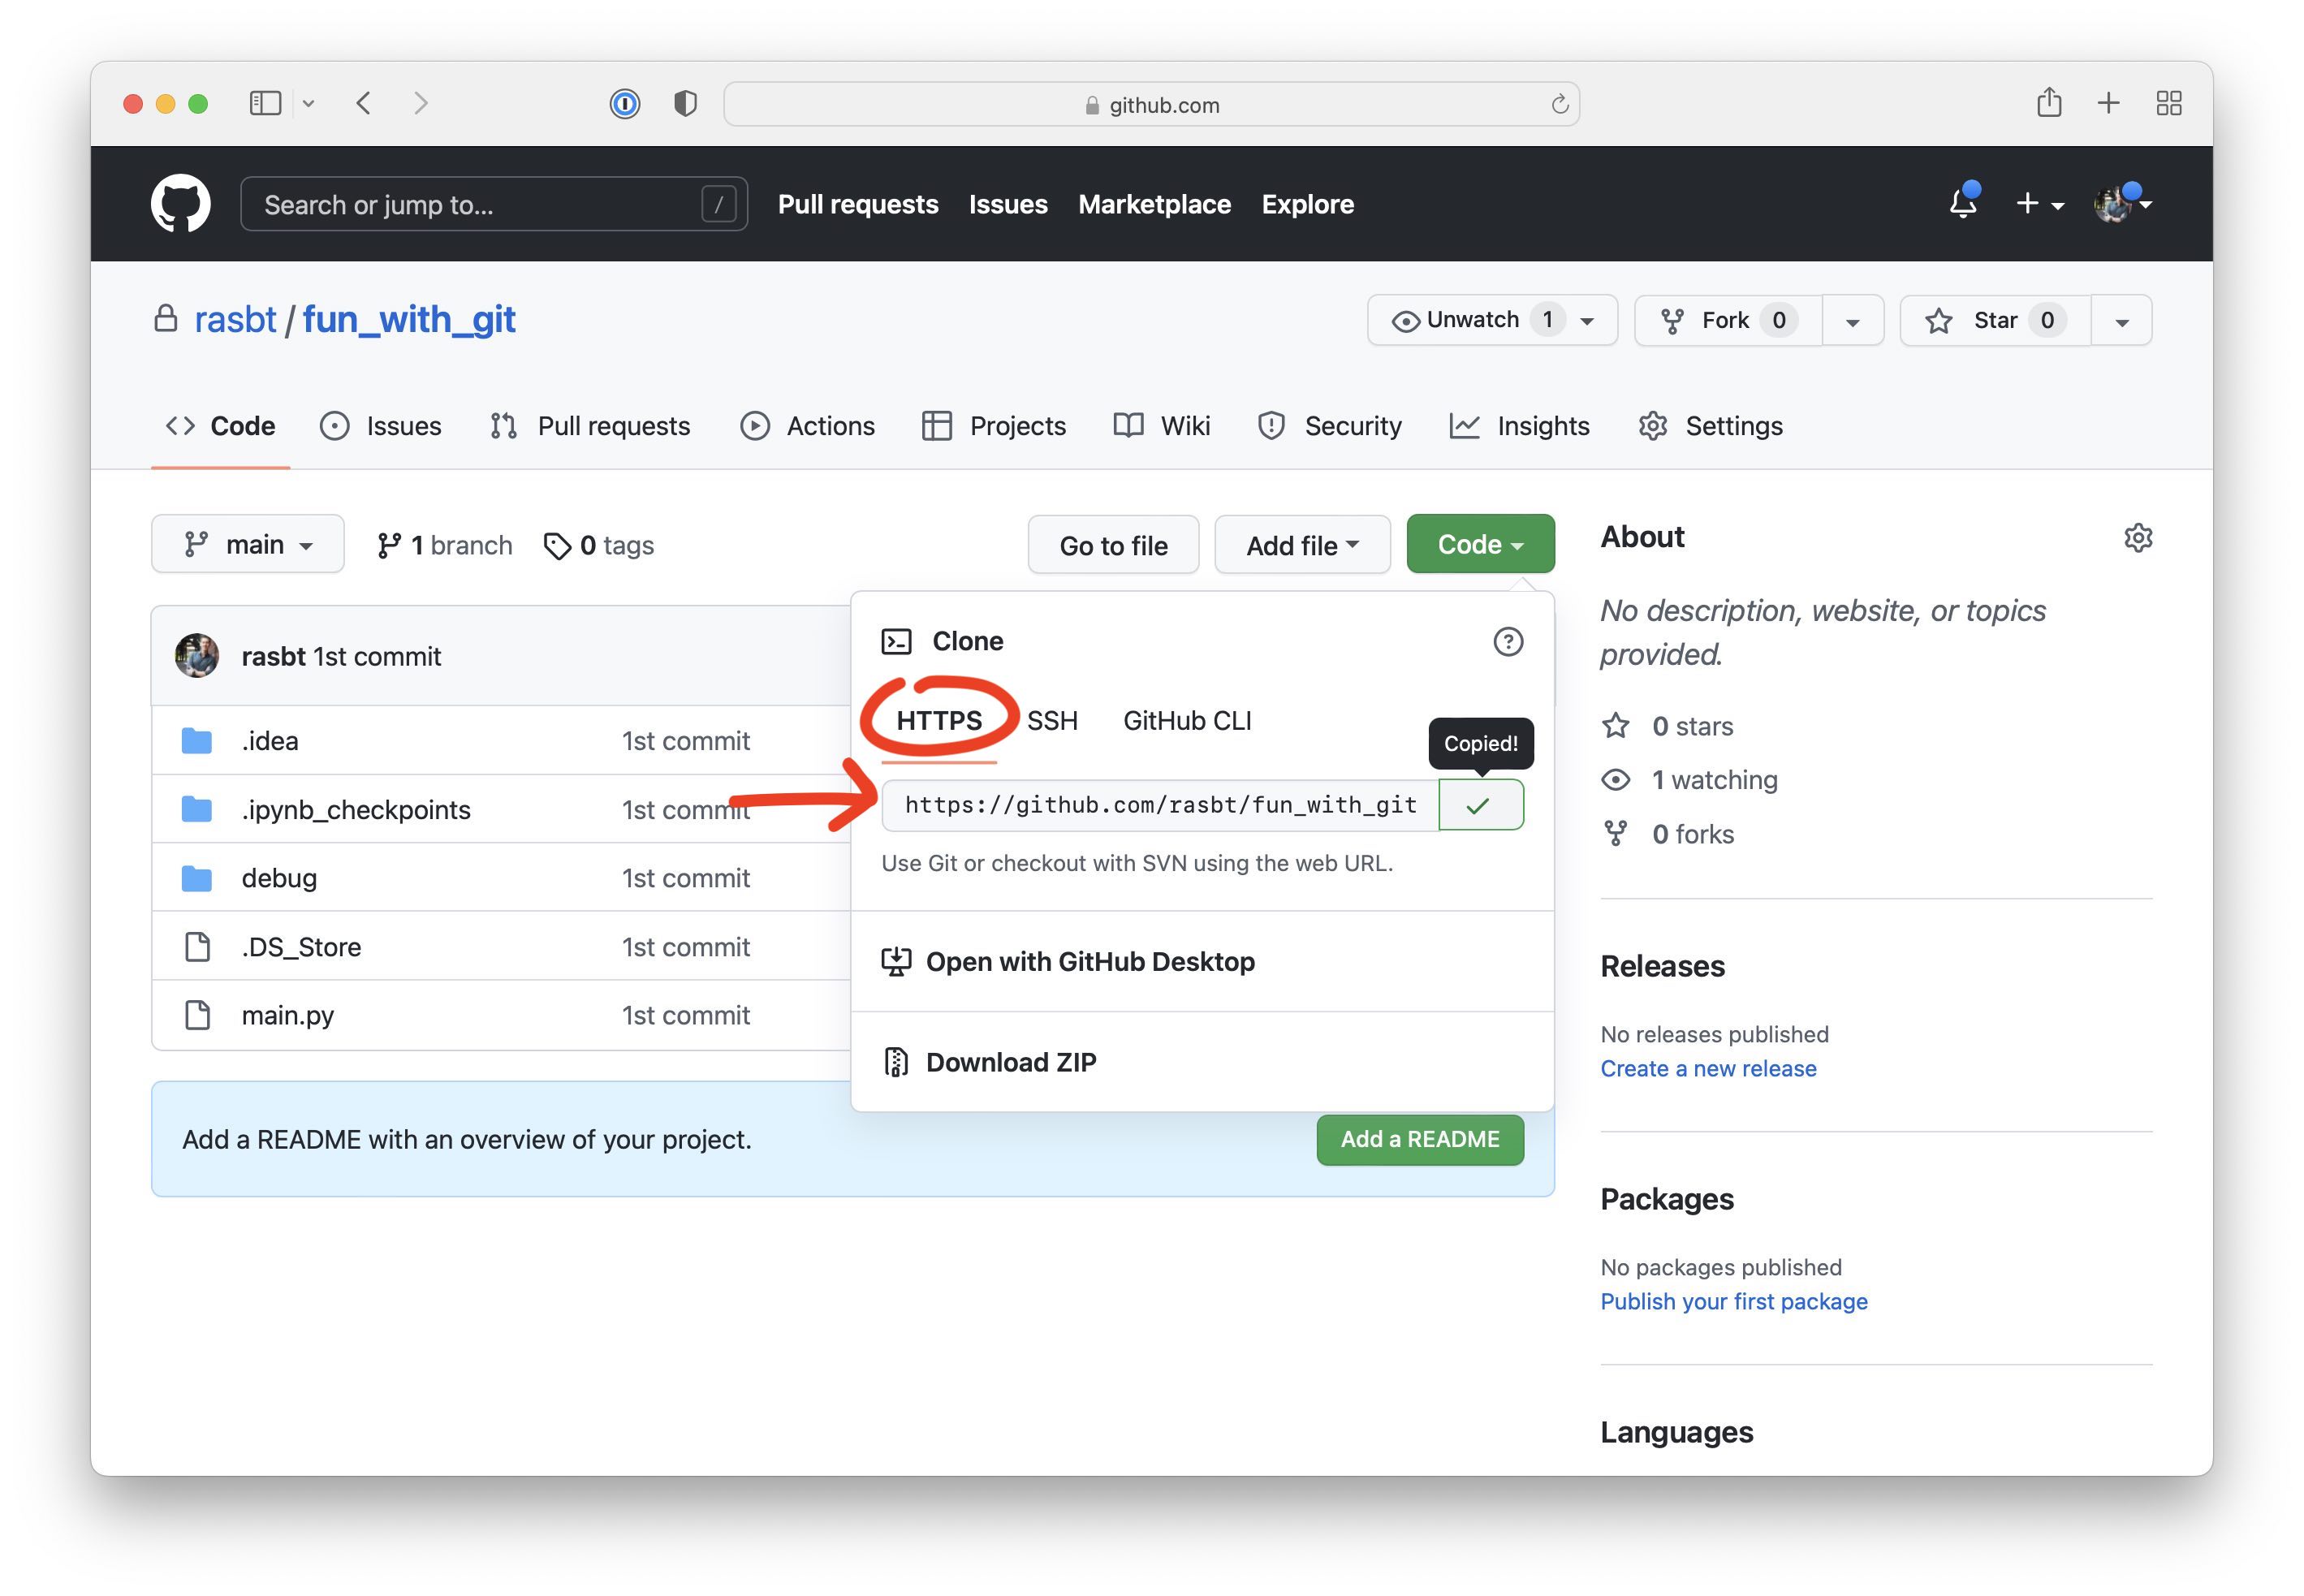
Task: Open a new Safari tab
Action: [x=2109, y=103]
